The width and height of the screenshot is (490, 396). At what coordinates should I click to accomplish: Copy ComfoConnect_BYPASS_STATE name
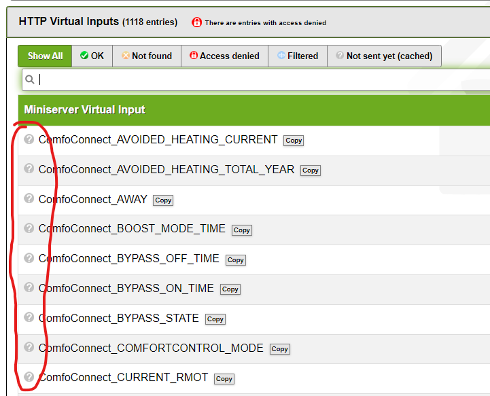[215, 319]
